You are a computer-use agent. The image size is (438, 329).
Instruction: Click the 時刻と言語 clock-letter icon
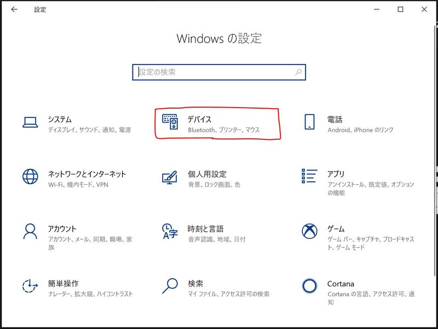coord(170,231)
